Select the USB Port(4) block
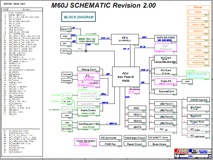This screenshot has height=160, width=213. pyautogui.click(x=166, y=123)
